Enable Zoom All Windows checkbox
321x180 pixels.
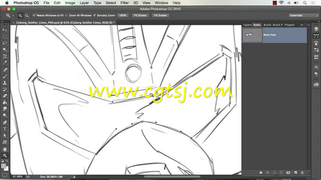[66, 16]
